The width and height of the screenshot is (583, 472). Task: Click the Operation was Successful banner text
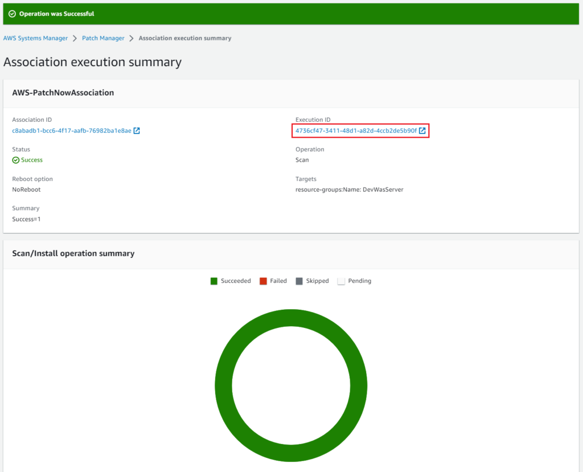click(56, 14)
